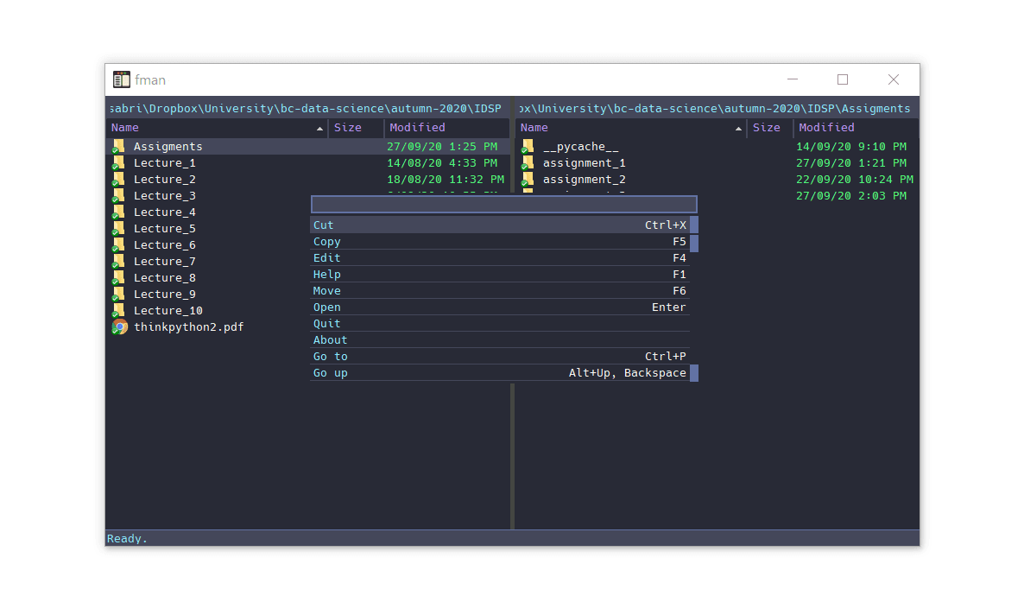Screen dimensions: 1024x602
Task: Click the right pane Size column header
Action: [x=766, y=128]
